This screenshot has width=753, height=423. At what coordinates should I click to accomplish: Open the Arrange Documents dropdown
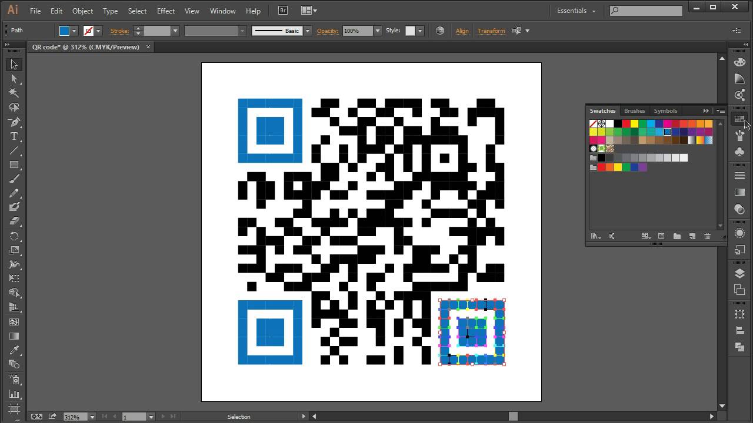point(309,11)
